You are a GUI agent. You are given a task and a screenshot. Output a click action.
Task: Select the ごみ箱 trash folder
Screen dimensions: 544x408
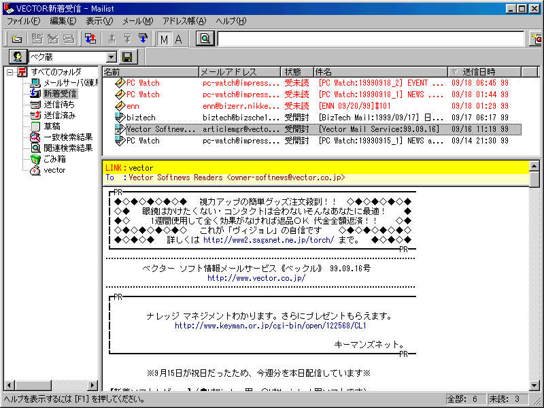pos(54,159)
